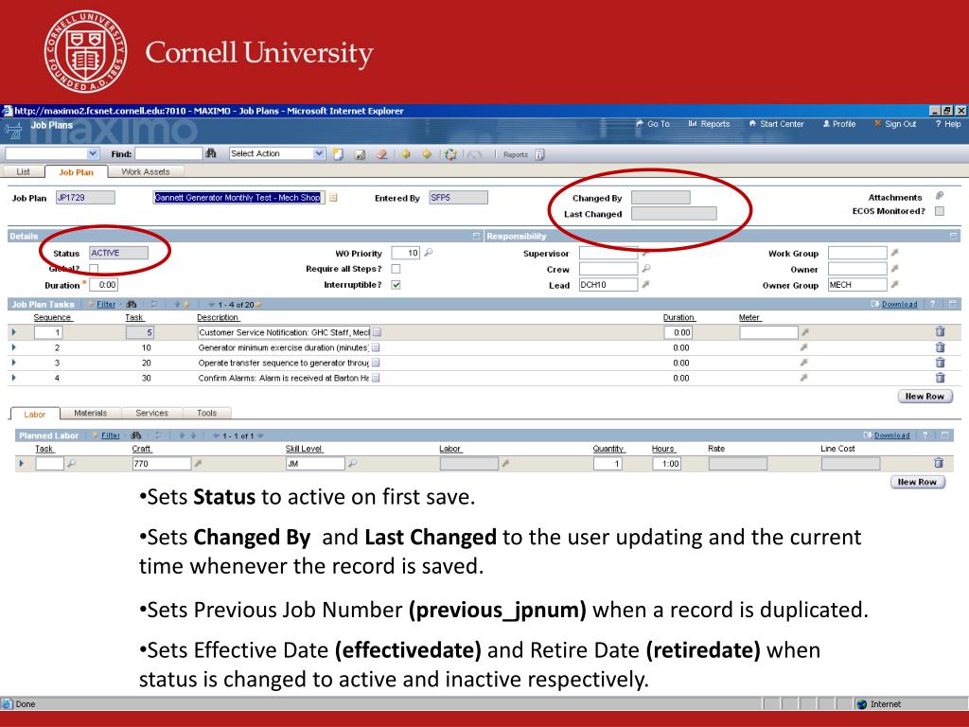The image size is (969, 727).
Task: Expand task row sequence 3 details arrow
Action: click(x=14, y=363)
